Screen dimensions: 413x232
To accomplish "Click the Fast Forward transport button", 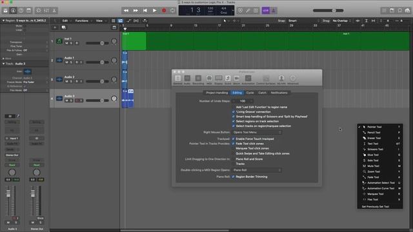I will [136, 10].
